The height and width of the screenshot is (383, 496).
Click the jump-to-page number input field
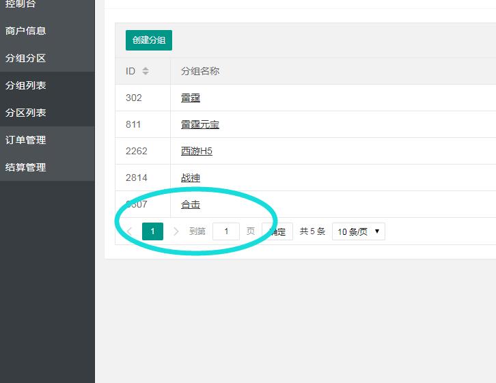pos(226,231)
